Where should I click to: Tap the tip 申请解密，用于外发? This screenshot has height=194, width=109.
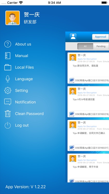[x=85, y=167]
